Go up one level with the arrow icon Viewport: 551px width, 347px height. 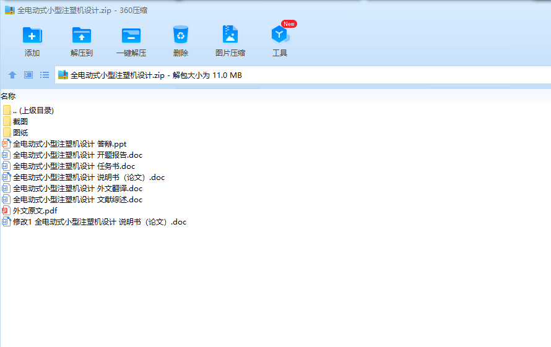pyautogui.click(x=12, y=75)
